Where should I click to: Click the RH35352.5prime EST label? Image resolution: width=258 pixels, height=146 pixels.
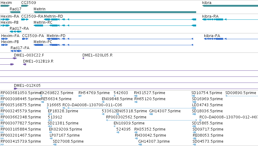click(x=150, y=129)
